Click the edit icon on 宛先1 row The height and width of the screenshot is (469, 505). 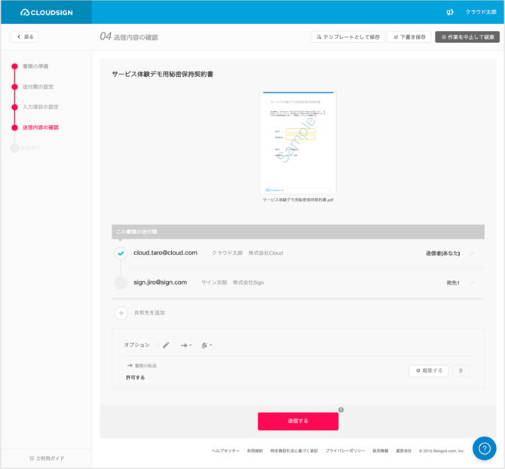(x=473, y=283)
